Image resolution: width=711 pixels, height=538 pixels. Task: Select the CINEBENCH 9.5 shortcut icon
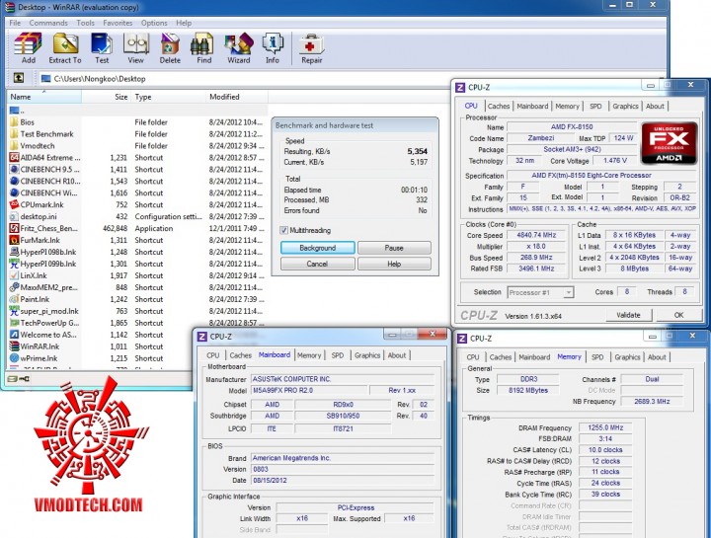pos(14,170)
